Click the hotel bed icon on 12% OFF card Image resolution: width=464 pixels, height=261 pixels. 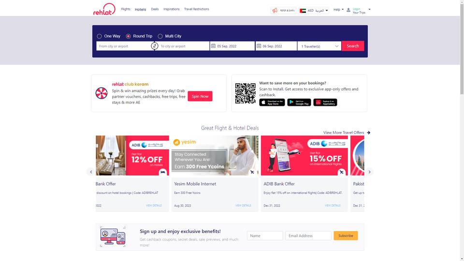pos(163,172)
